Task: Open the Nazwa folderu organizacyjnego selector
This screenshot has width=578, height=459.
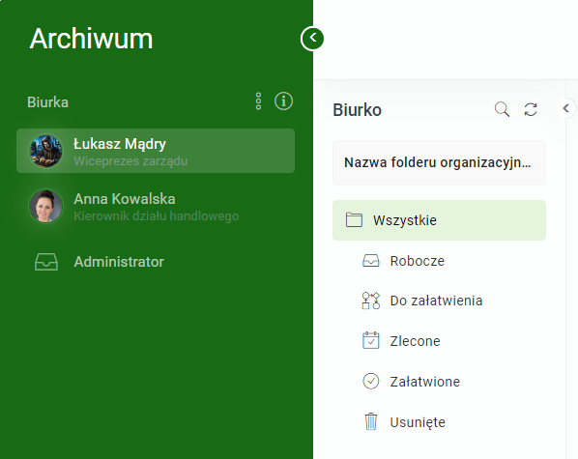Action: (x=439, y=162)
